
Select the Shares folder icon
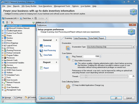click(5, 35)
